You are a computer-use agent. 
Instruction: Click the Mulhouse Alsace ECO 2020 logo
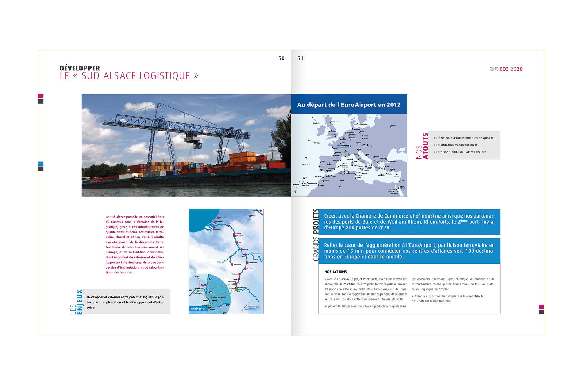click(506, 69)
